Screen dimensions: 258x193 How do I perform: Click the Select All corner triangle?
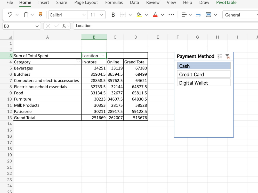10,37
